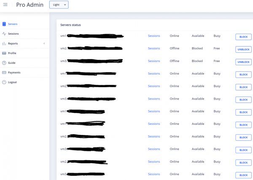Unblock the offline vm2 server

(243, 49)
